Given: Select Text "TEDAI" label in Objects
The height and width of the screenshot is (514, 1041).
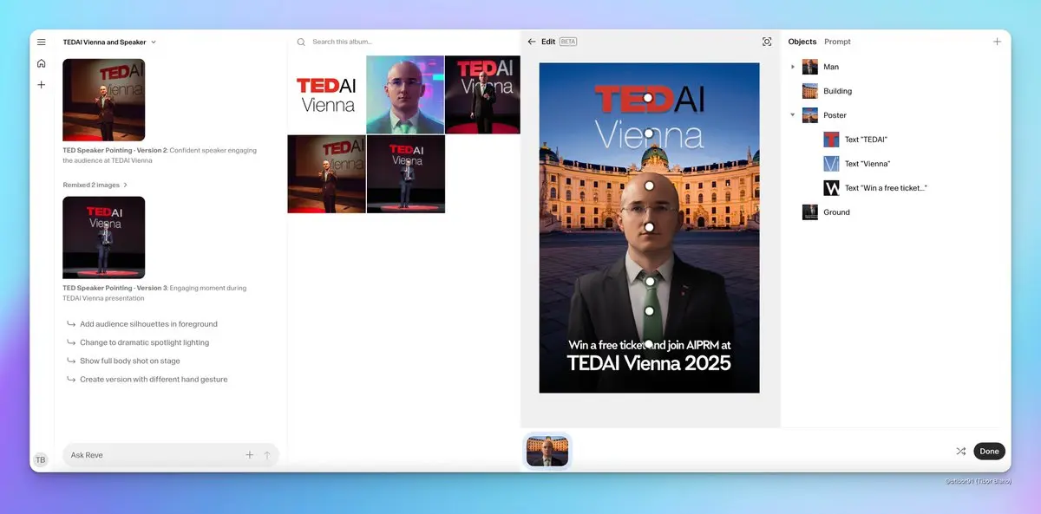Looking at the screenshot, I should 866,140.
